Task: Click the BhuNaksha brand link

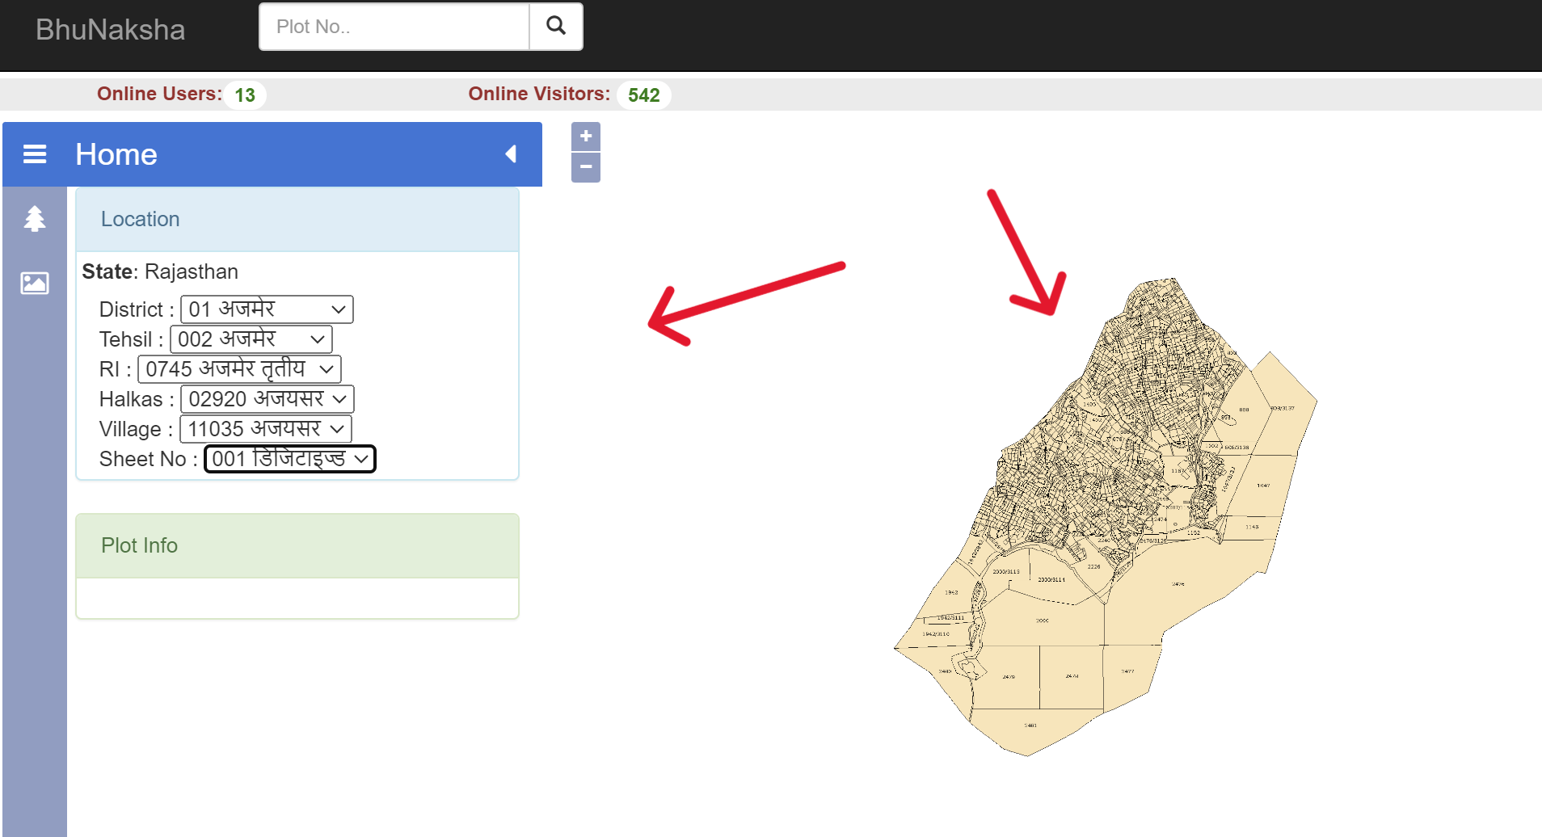Action: [111, 30]
